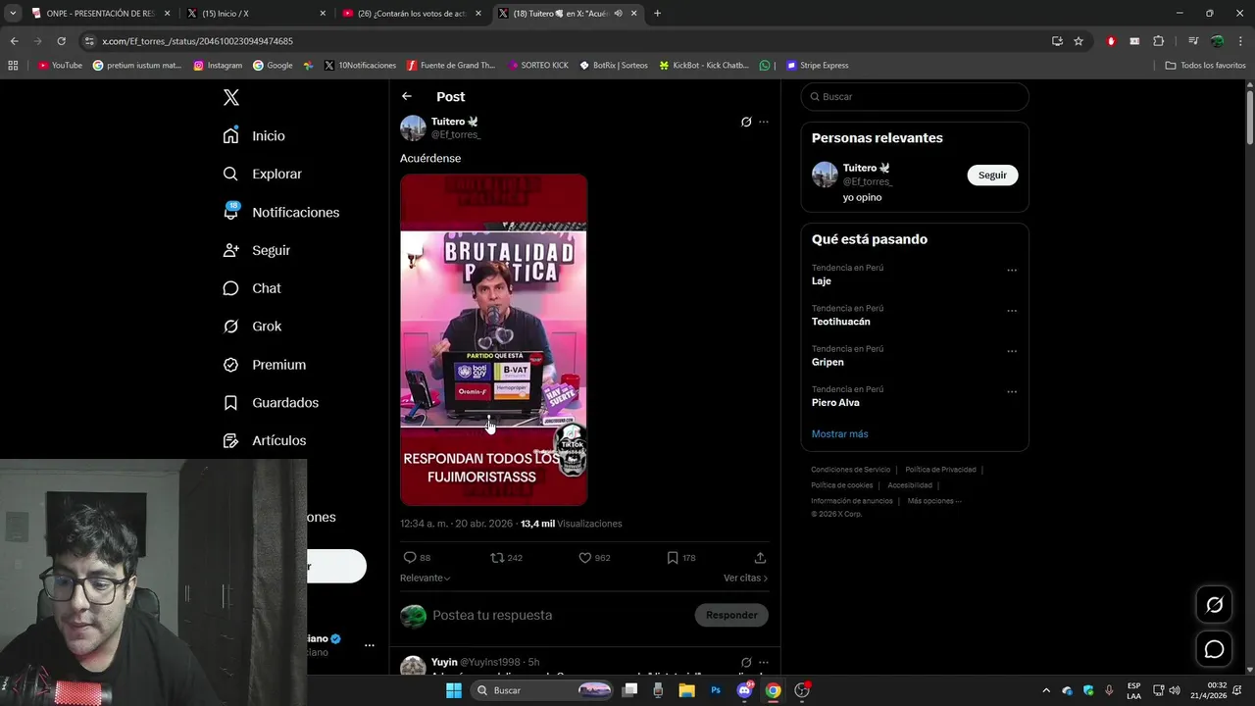This screenshot has width=1255, height=706.
Task: Open Condiciones de Servicio link
Action: coord(850,470)
